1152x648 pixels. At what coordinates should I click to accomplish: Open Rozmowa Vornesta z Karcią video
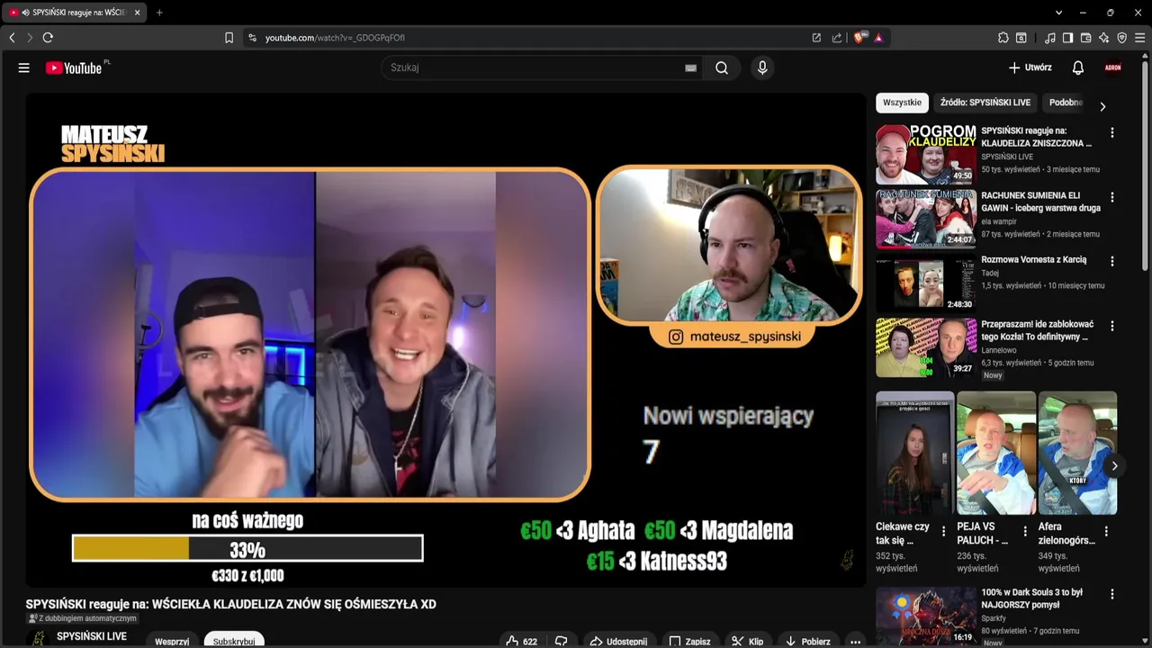point(926,283)
